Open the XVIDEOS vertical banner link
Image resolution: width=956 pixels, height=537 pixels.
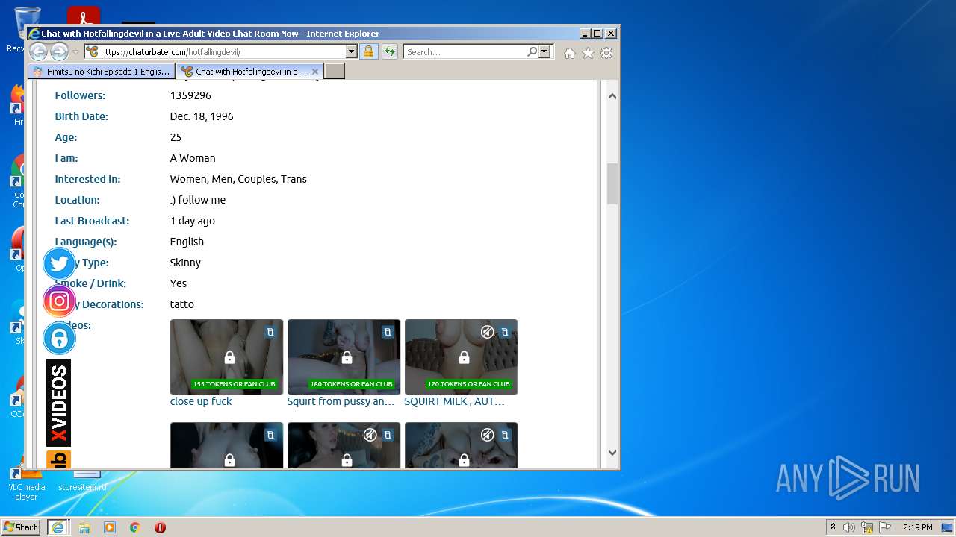pos(59,403)
